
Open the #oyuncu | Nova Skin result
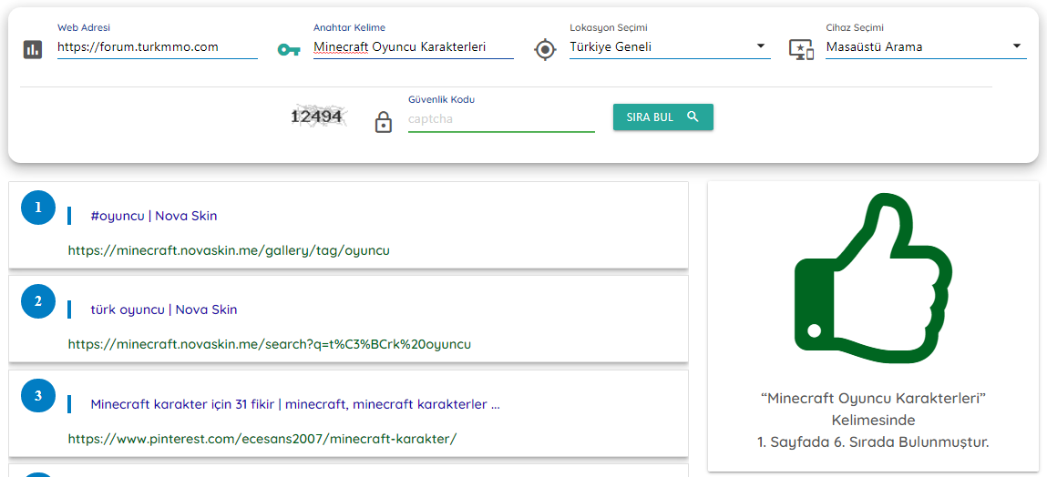pos(154,216)
